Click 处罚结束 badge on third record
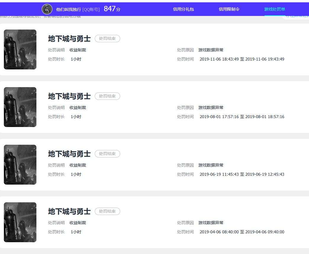Viewport: 309px width, 254px height. tap(107, 154)
